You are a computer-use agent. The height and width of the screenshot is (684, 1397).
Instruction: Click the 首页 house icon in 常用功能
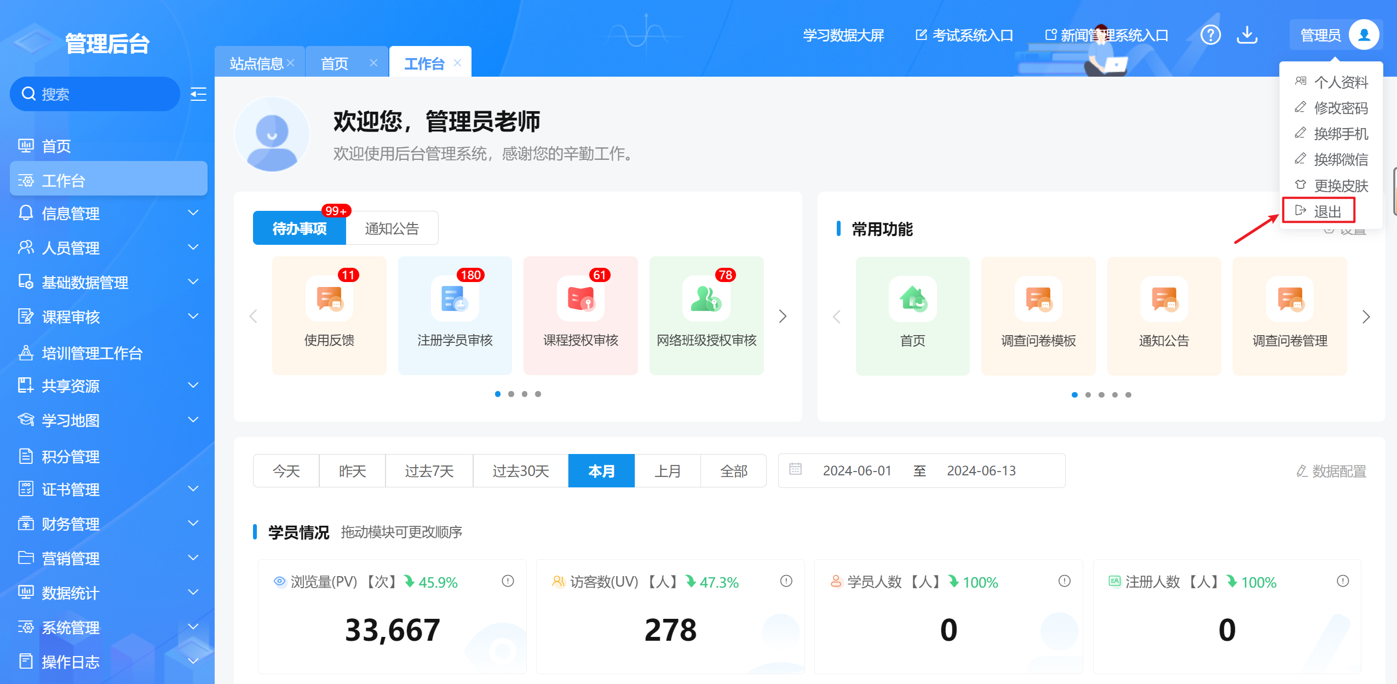coord(912,299)
